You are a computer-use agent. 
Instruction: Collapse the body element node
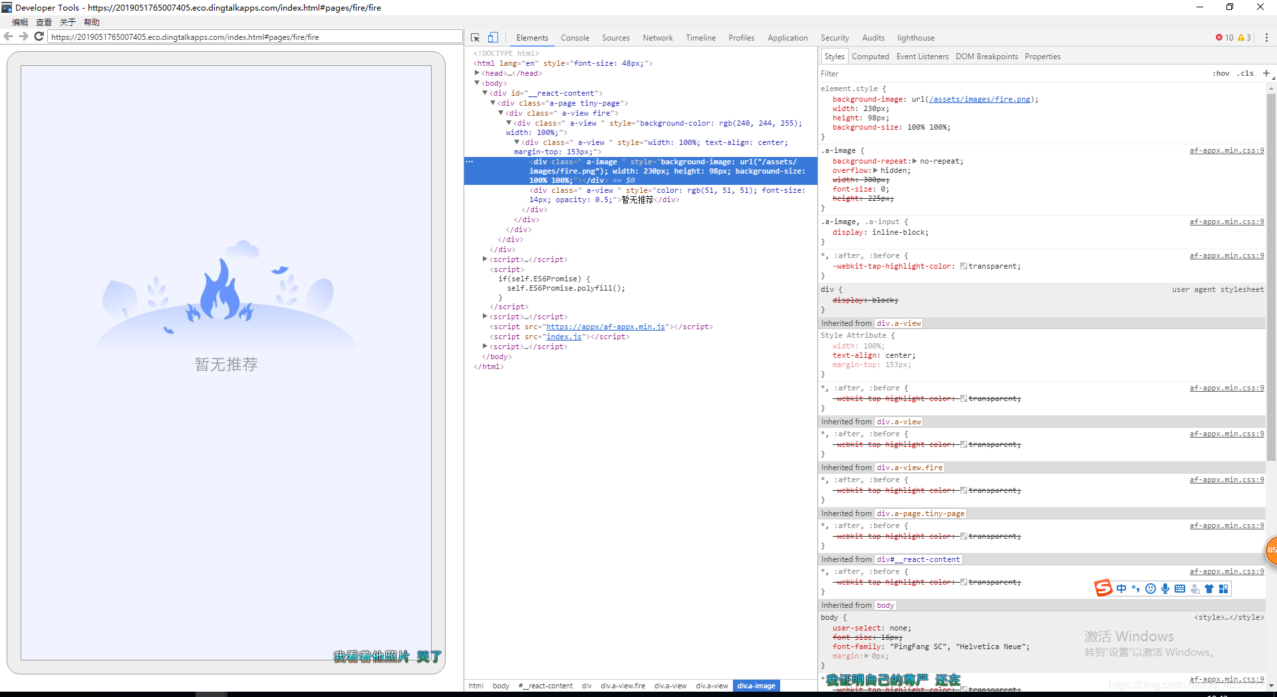(x=477, y=83)
